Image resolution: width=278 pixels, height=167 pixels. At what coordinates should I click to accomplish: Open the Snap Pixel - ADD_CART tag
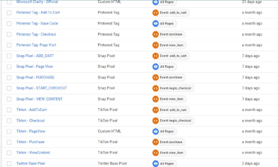coord(35,56)
